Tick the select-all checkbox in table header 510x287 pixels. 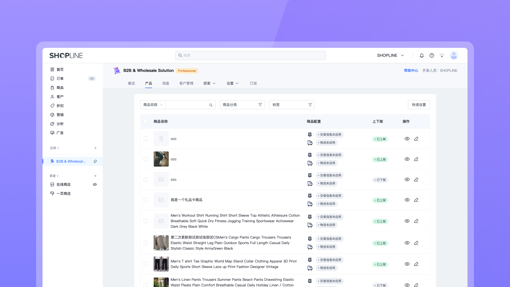tap(146, 121)
